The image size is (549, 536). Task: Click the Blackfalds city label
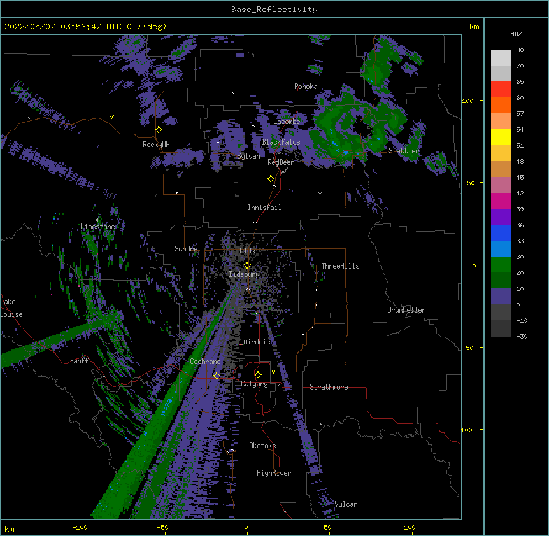coord(281,142)
